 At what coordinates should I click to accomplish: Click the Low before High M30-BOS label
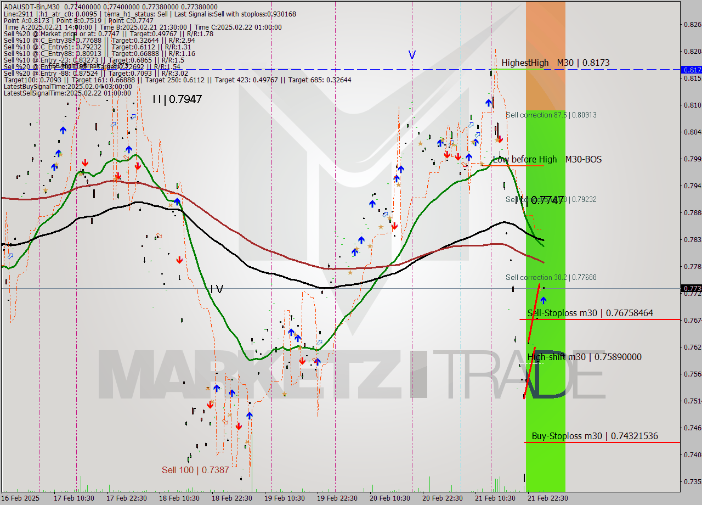547,160
